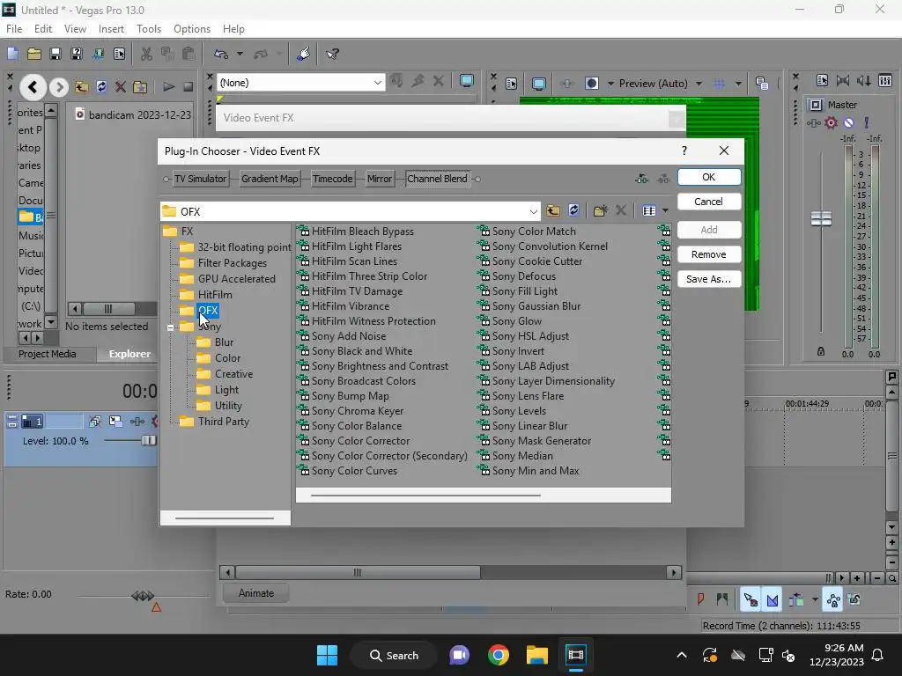Click the Master FX gear icon

tap(831, 122)
